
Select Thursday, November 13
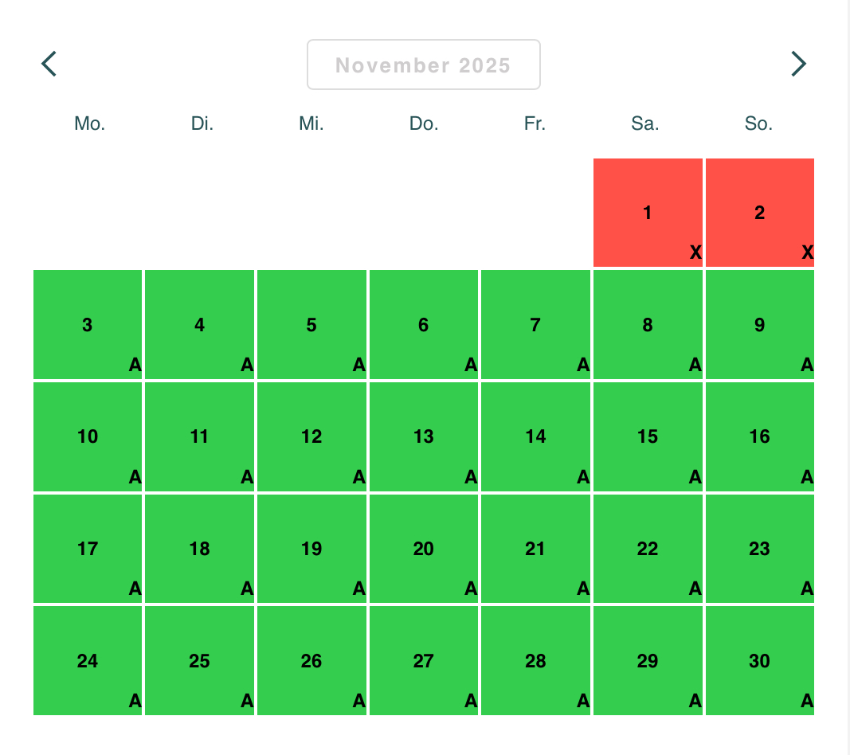424,436
